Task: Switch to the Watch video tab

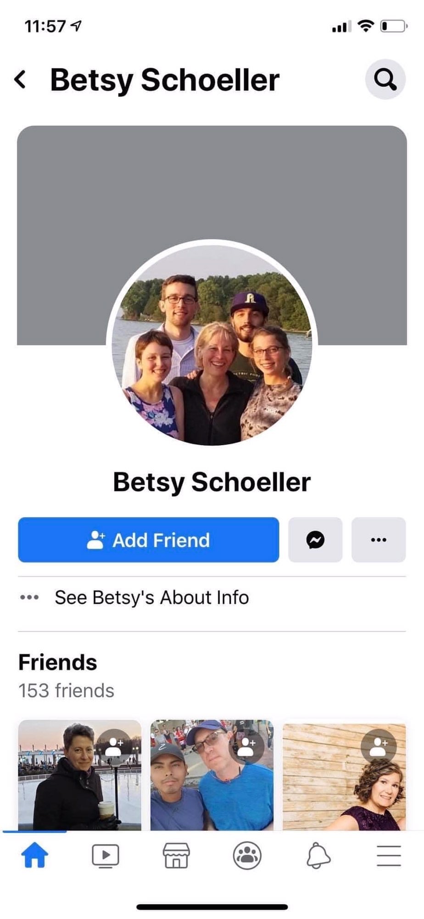Action: (106, 856)
